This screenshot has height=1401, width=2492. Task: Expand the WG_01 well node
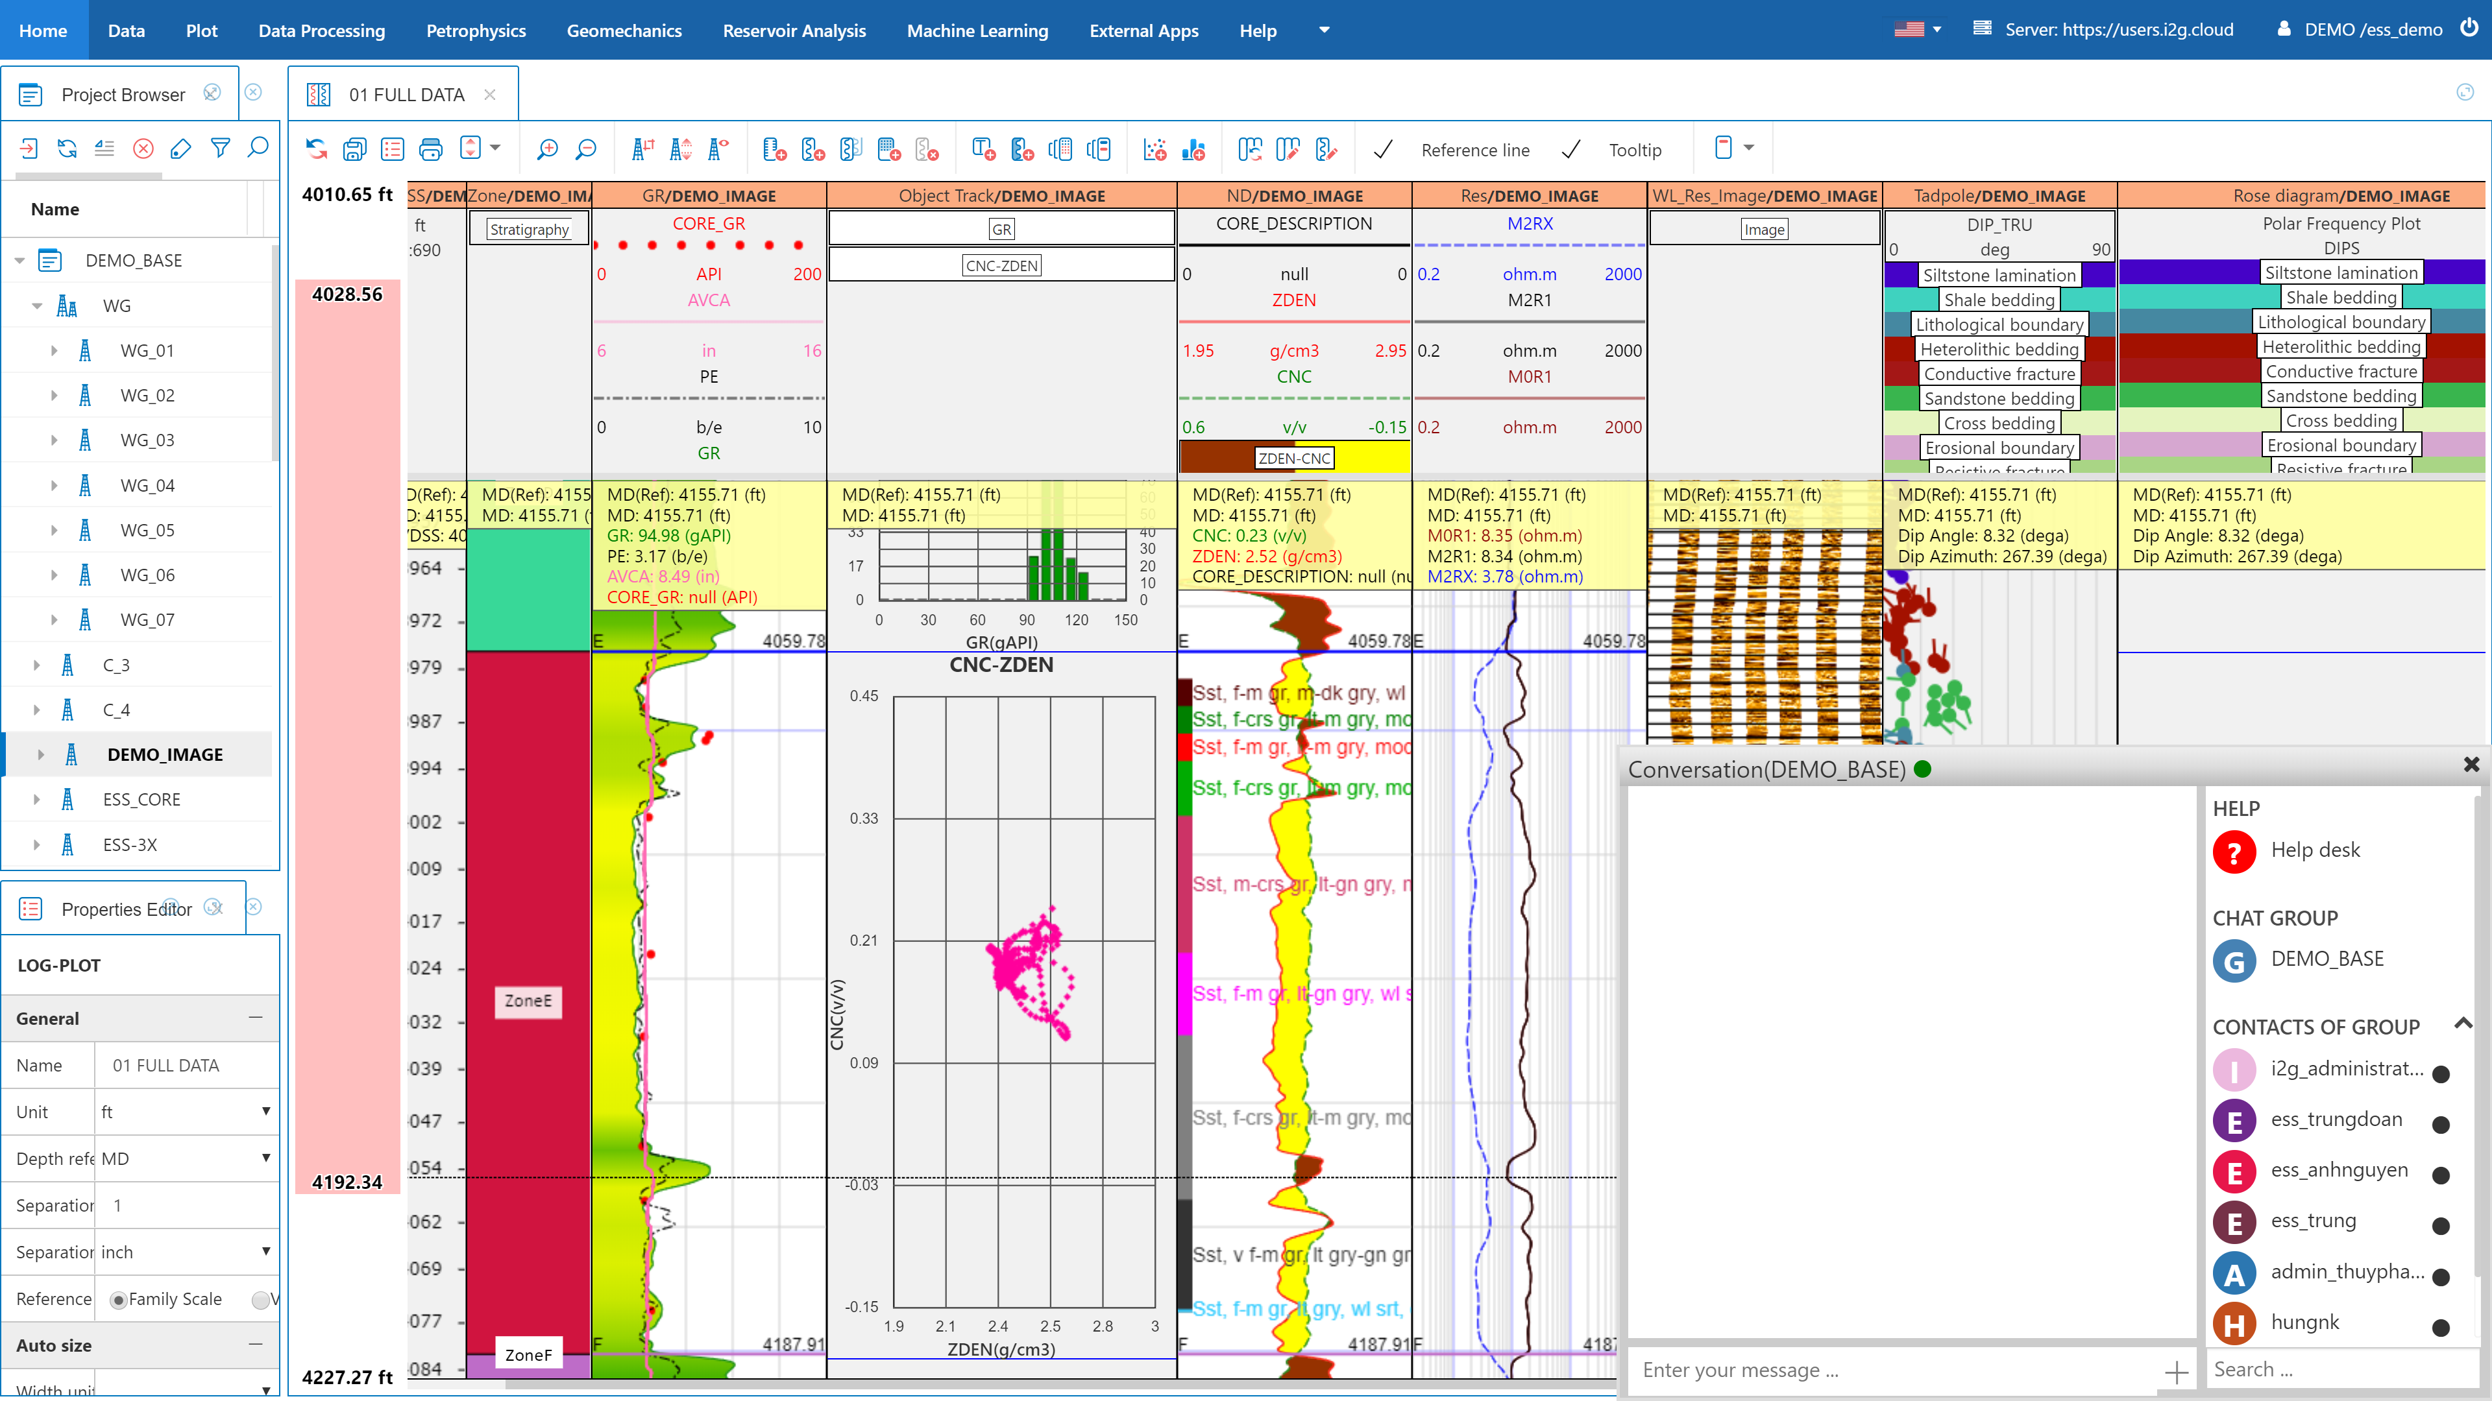pyautogui.click(x=54, y=351)
